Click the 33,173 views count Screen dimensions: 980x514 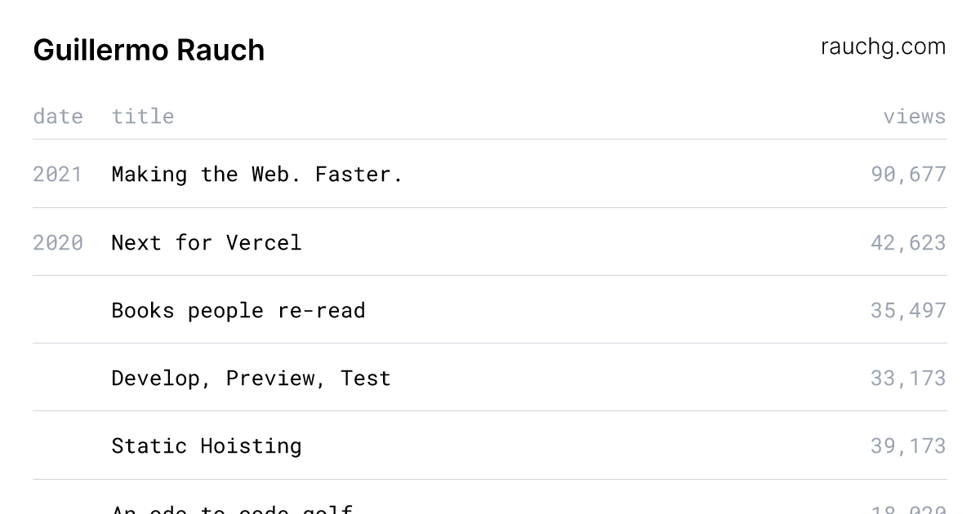pyautogui.click(x=908, y=378)
